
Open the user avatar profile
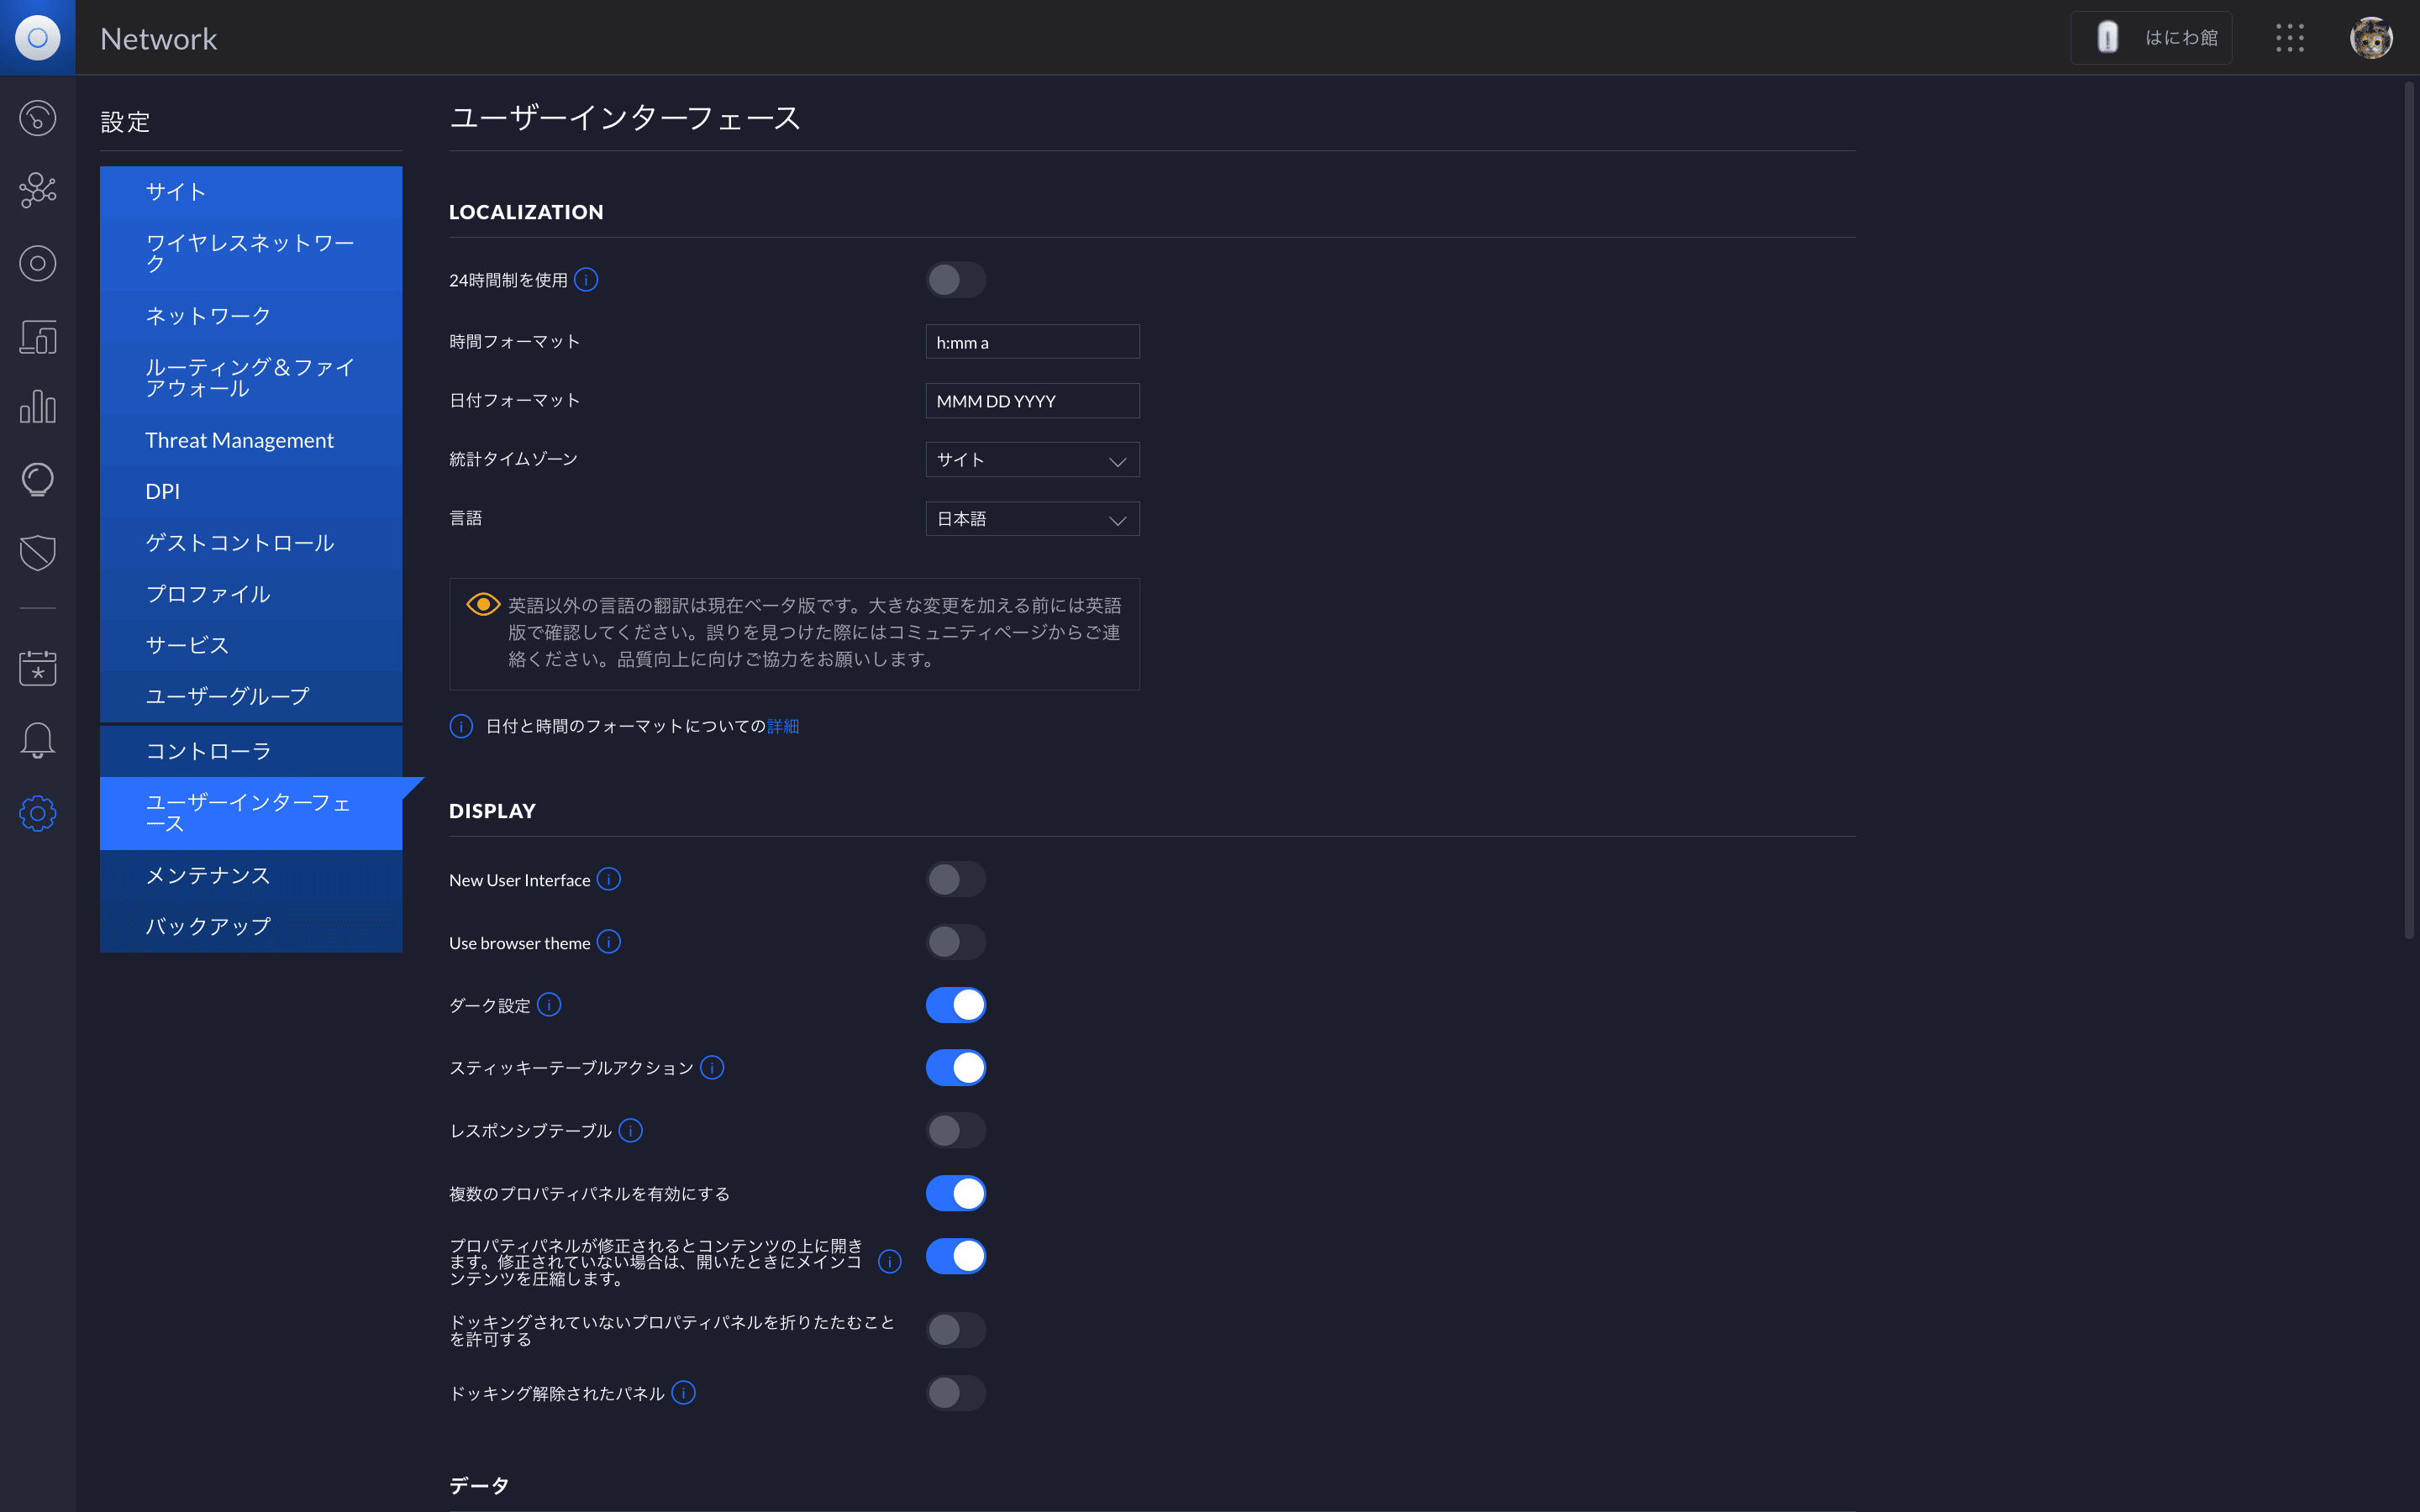click(x=2371, y=38)
